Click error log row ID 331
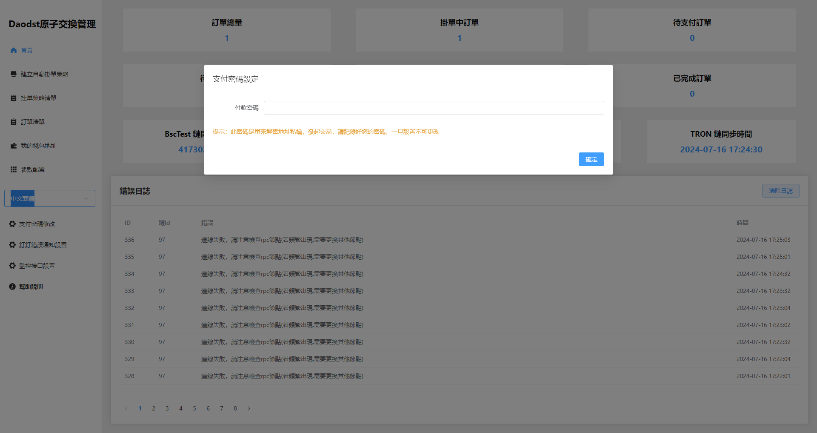 [x=460, y=325]
